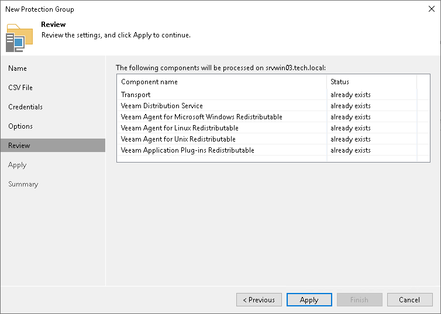Click the protection group wizard icon
Viewport: 441px width, 314px height.
(x=19, y=38)
